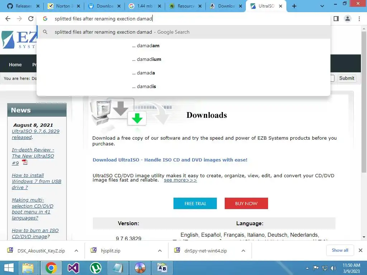Open the tab search dropdown
The height and width of the screenshot is (275, 367).
click(322, 6)
